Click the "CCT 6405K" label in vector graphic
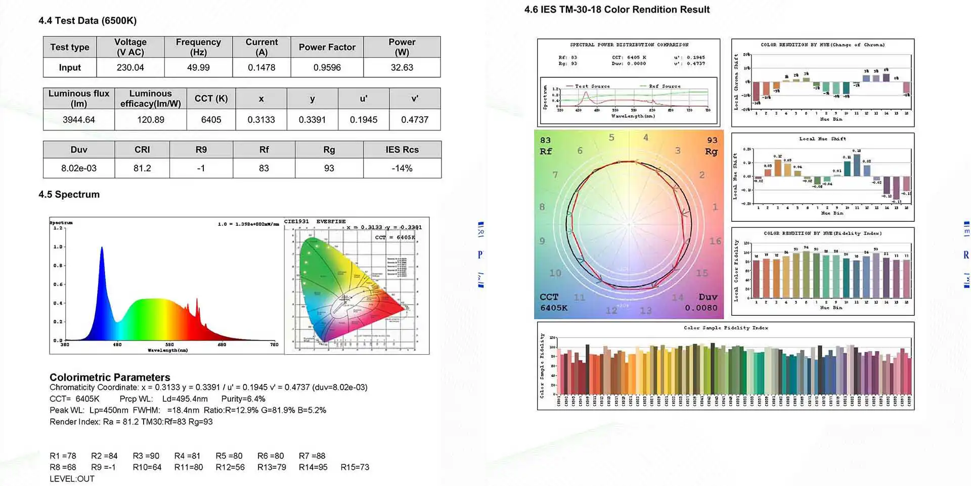This screenshot has width=971, height=486. coord(553,302)
